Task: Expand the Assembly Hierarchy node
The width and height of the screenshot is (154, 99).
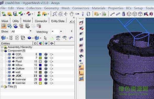Action: click(x=2, y=47)
